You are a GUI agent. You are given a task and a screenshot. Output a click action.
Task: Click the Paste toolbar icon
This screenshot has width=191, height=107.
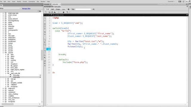click(x=64, y=12)
